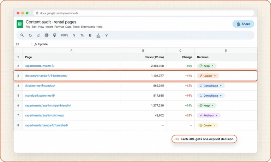
Task: Click the search magnifier icon in toolbar
Action: point(22,35)
